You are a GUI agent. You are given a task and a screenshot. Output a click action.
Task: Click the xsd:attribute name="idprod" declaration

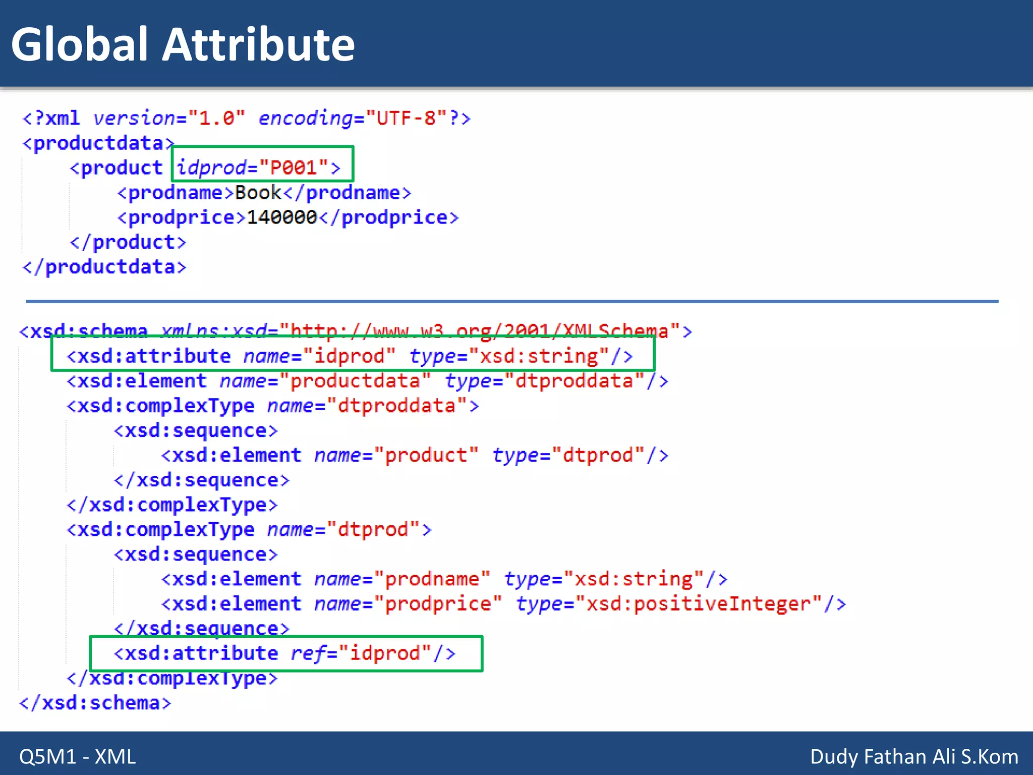pyautogui.click(x=350, y=356)
